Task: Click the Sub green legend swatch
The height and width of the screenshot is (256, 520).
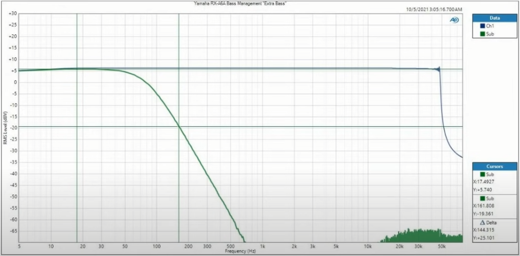Action: pos(482,34)
